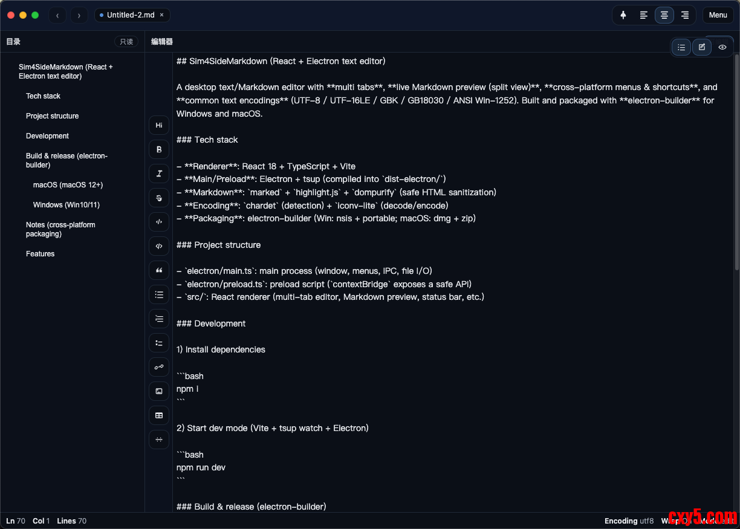Select the Untitled-2.md tab
The width and height of the screenshot is (740, 529).
pos(129,15)
